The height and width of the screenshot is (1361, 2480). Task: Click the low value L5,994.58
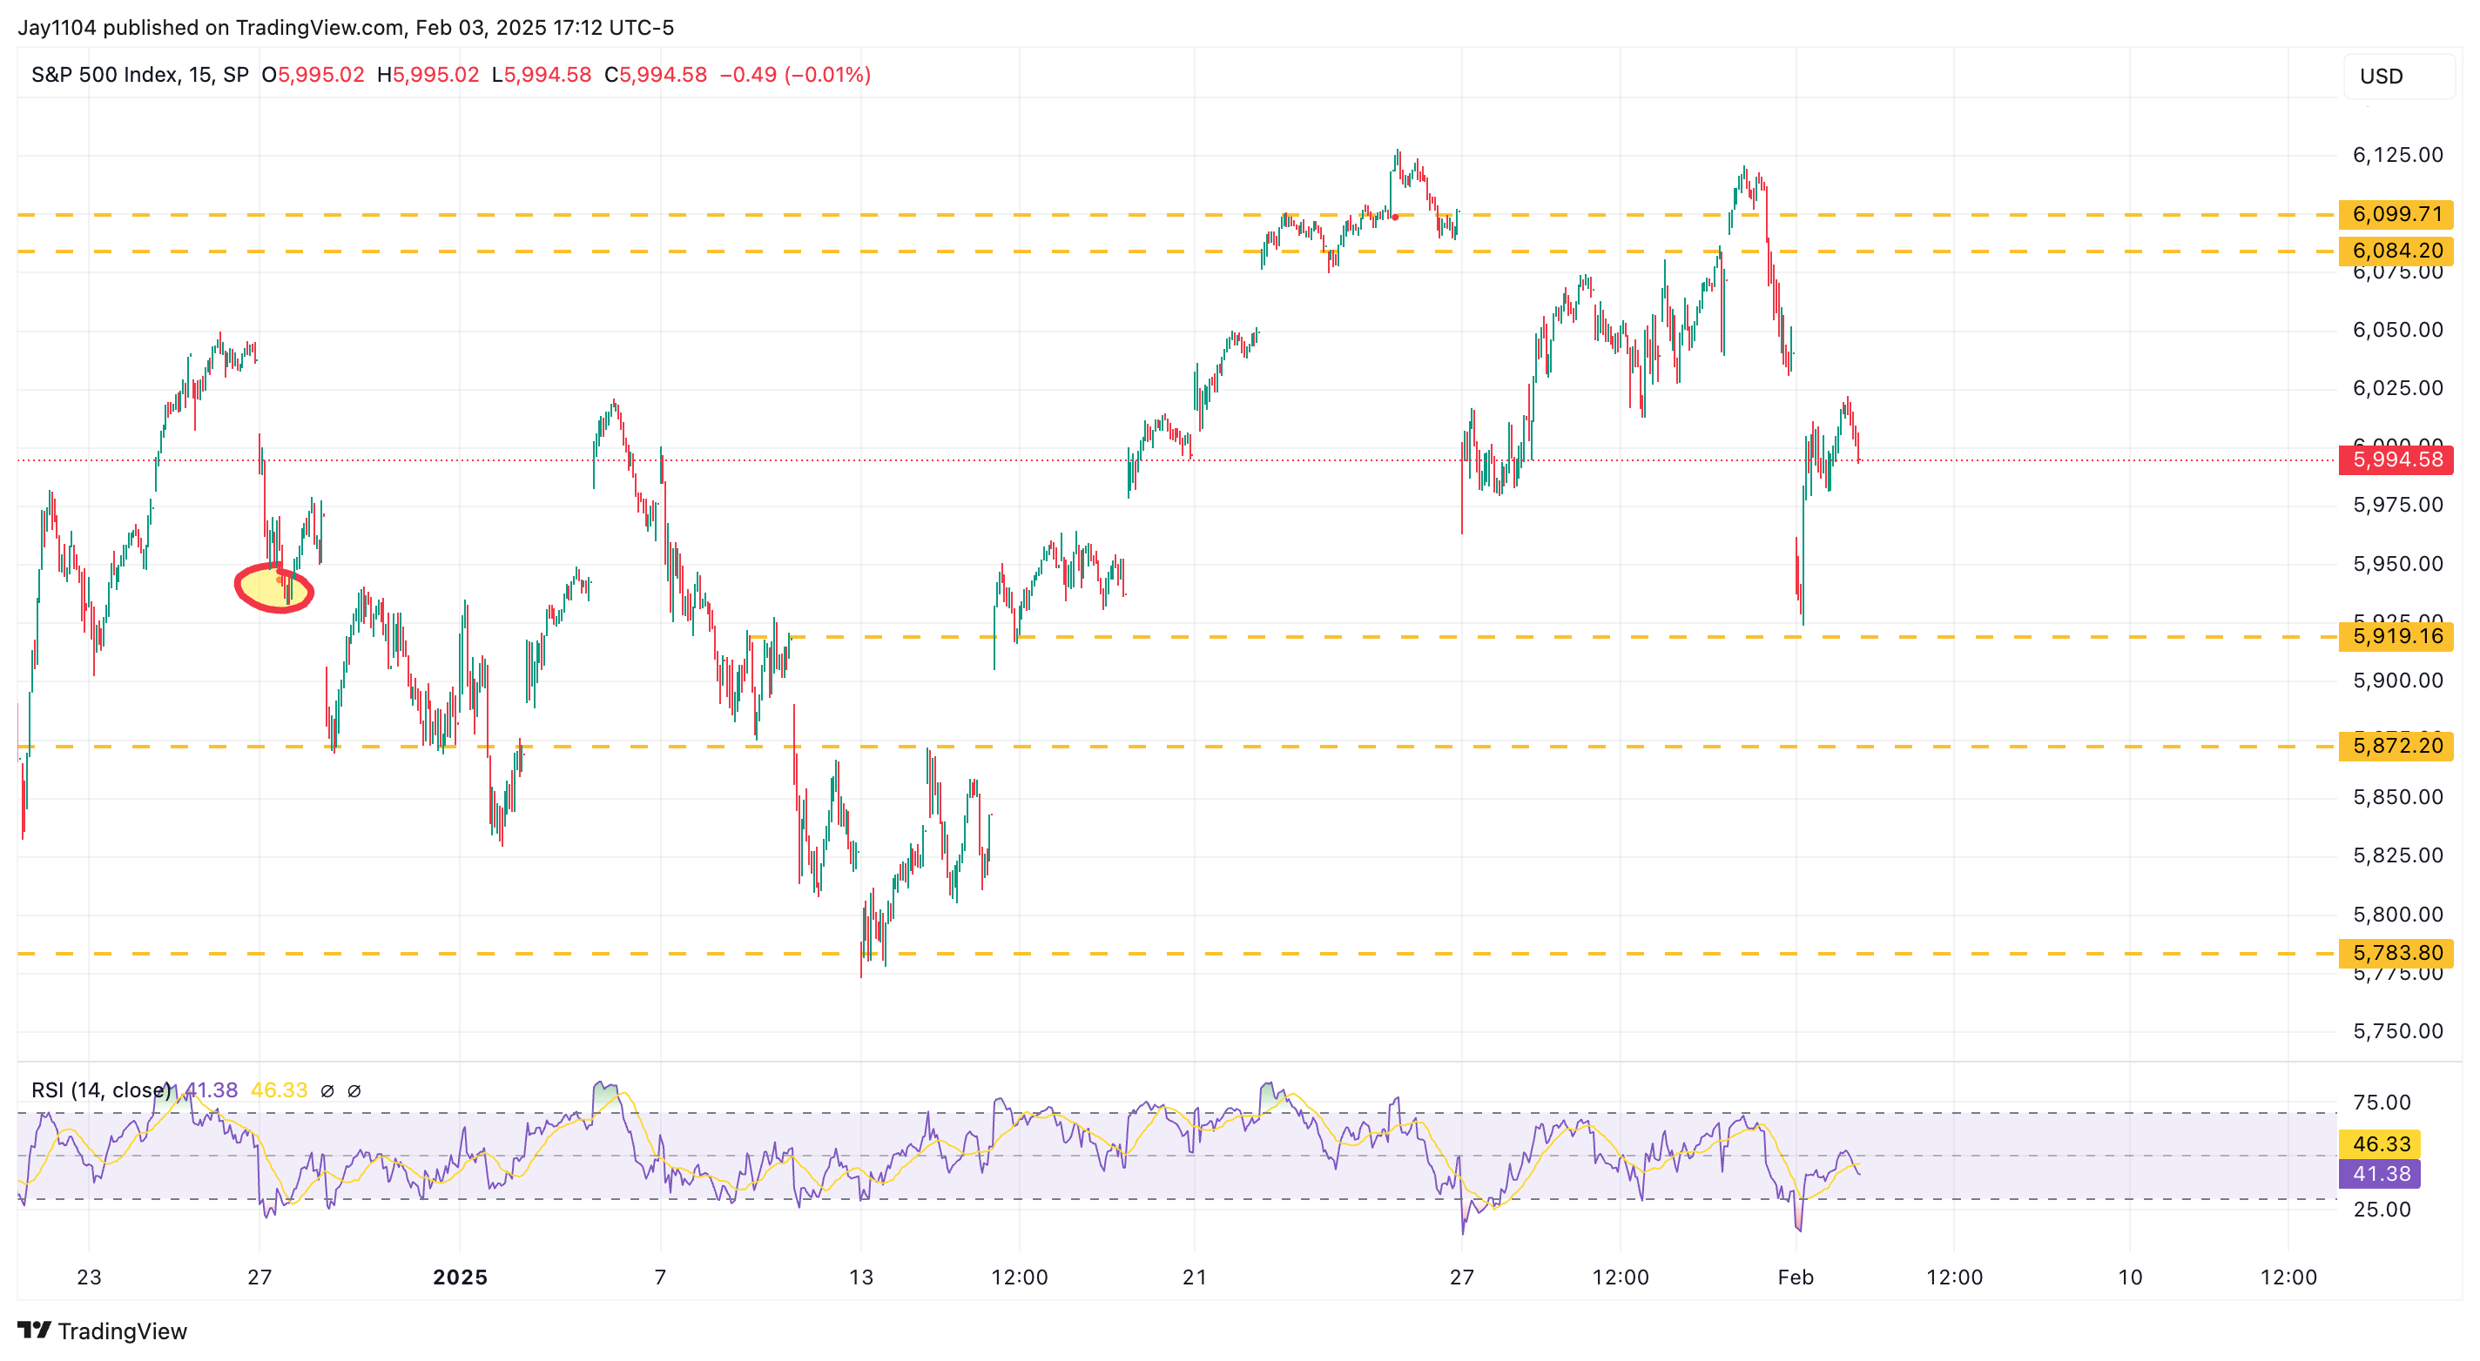[541, 75]
